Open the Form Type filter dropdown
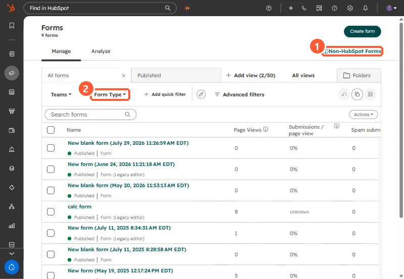Screen dimensions: 404x279 point(110,95)
